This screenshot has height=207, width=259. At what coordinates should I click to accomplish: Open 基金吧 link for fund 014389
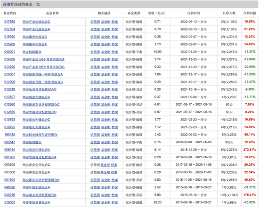pos(105,59)
